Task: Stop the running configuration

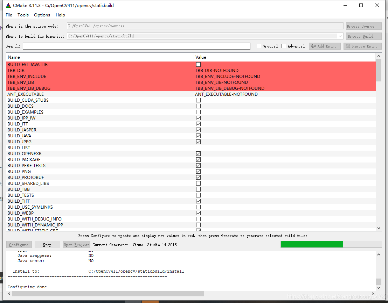Action: pos(47,245)
